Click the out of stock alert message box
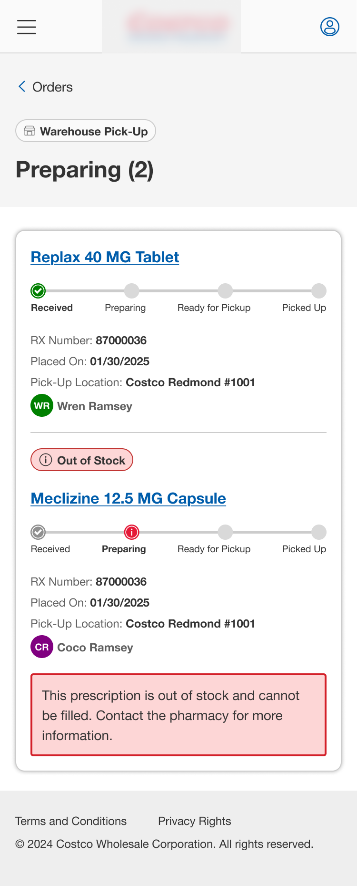 click(178, 715)
